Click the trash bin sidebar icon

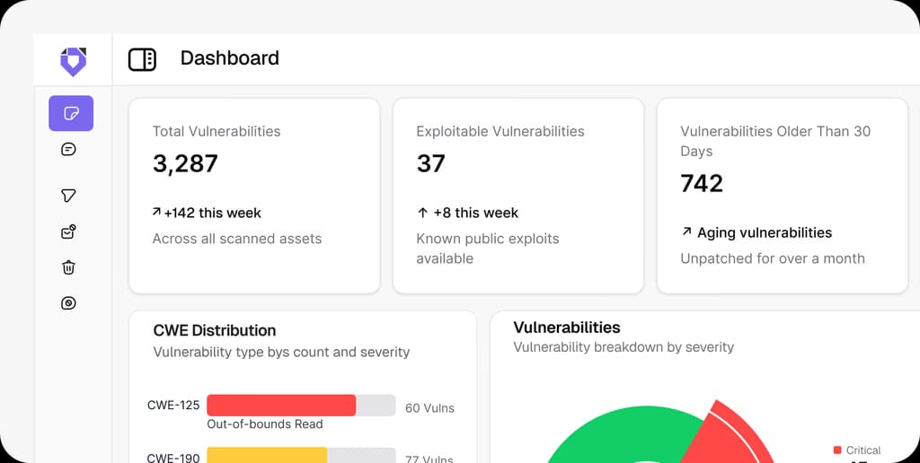pos(69,266)
